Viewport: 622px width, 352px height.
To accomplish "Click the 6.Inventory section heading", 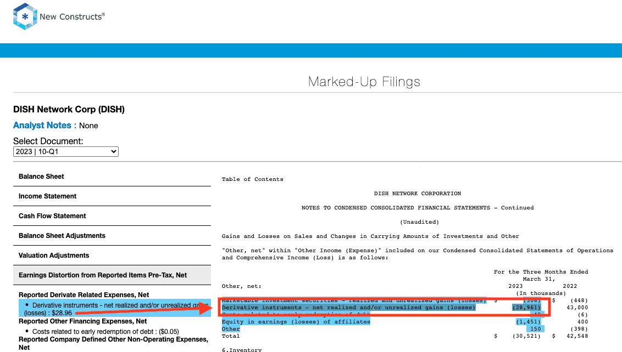I will [242, 350].
